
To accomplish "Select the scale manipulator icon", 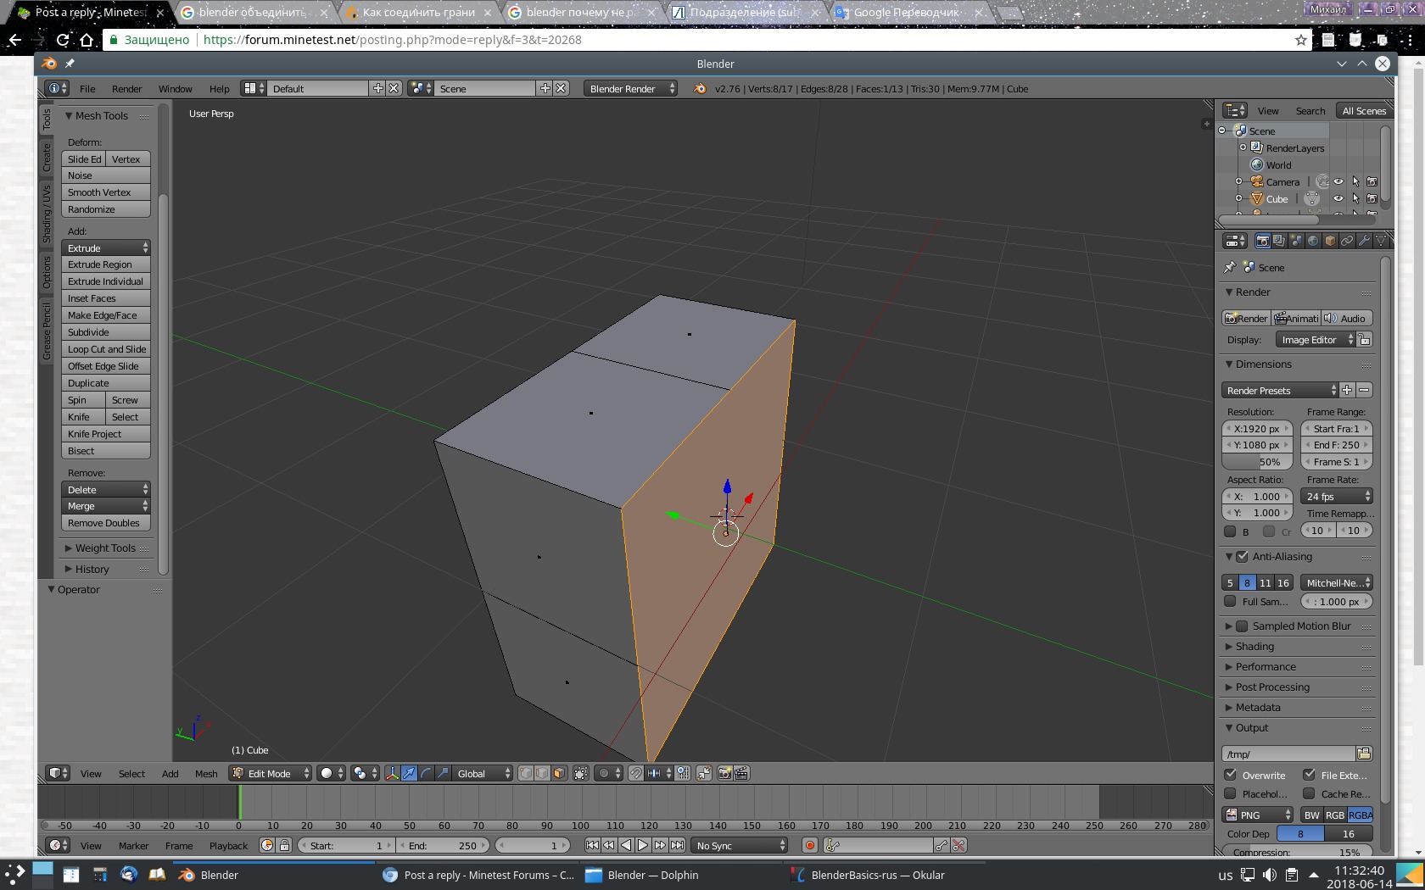I will [x=443, y=773].
